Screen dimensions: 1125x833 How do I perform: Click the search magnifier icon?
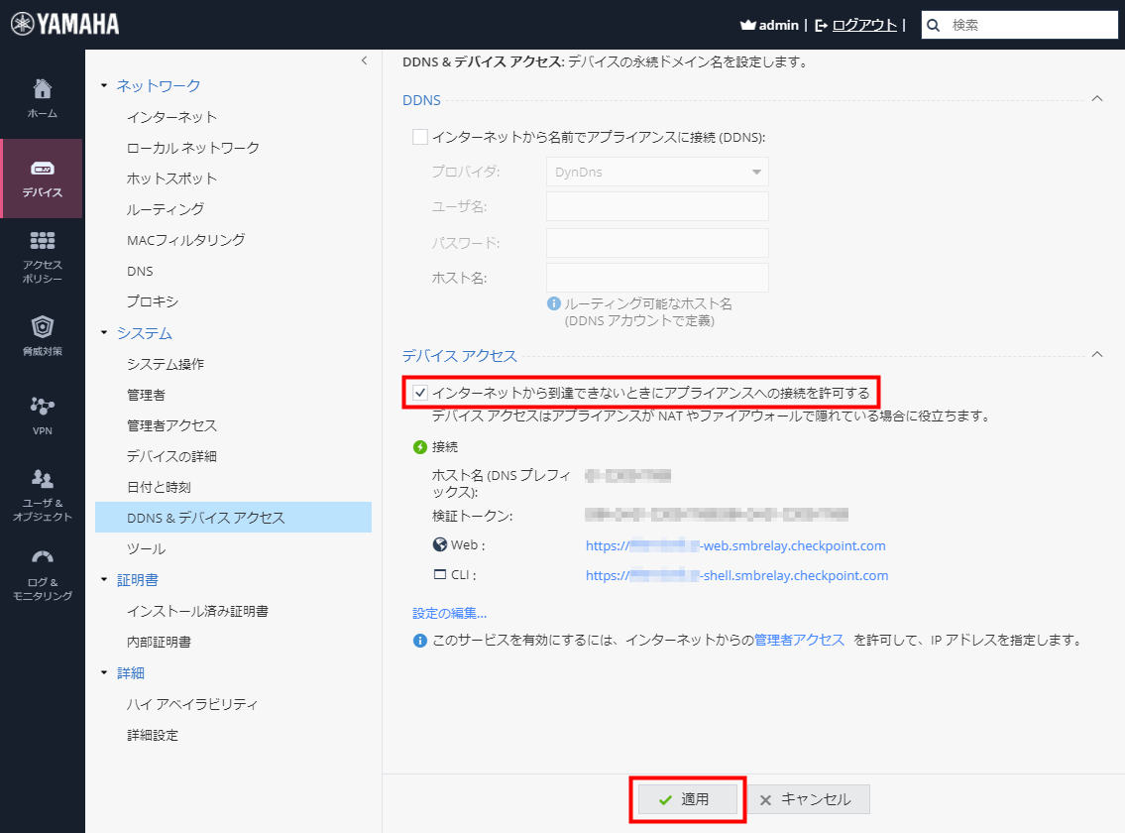tap(933, 24)
